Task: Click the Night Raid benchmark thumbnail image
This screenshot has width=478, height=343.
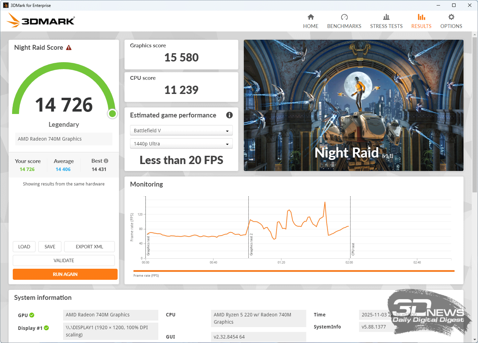Action: [x=353, y=105]
